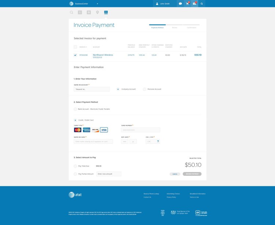Click the USA Olympic rings logo
The image size is (275, 225).
[173, 213]
